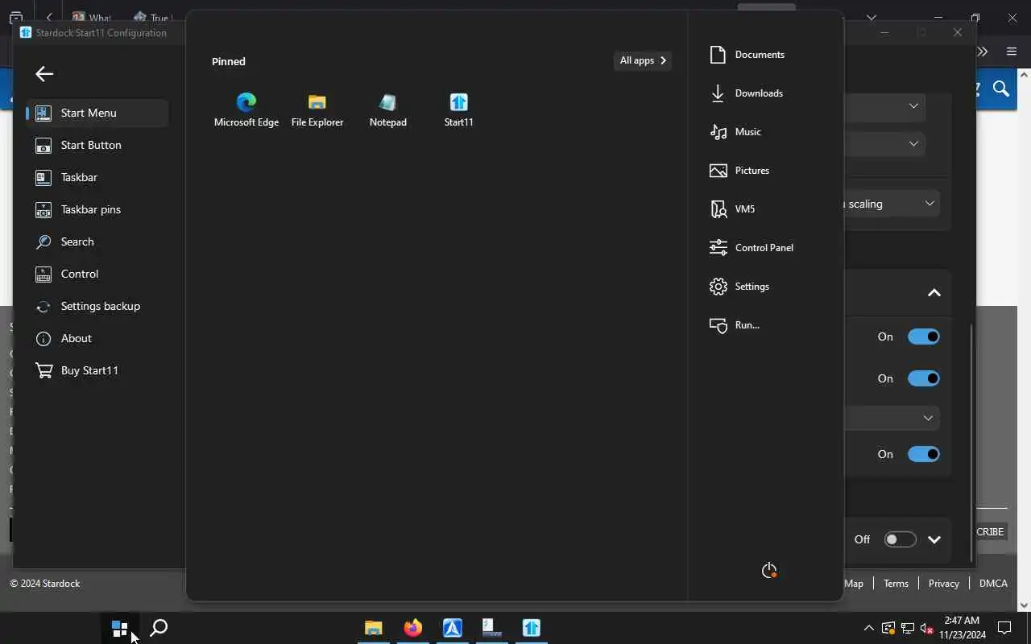This screenshot has width=1031, height=644.
Task: Open the Search section in the Start11 sidebar
Action: [x=97, y=242]
